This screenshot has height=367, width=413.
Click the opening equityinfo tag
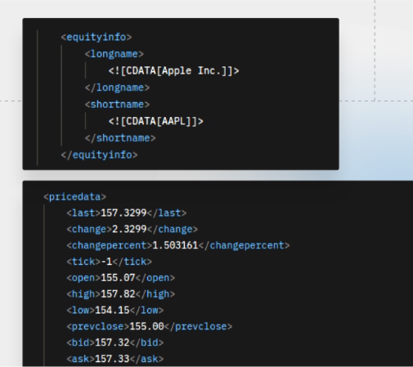[x=97, y=37]
